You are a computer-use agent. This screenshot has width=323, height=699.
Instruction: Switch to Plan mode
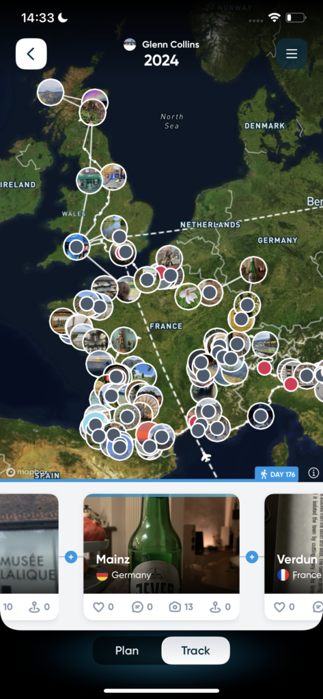point(127,651)
